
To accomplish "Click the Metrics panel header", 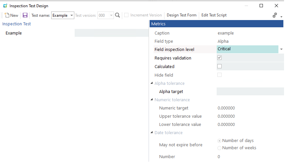I will coord(217,24).
